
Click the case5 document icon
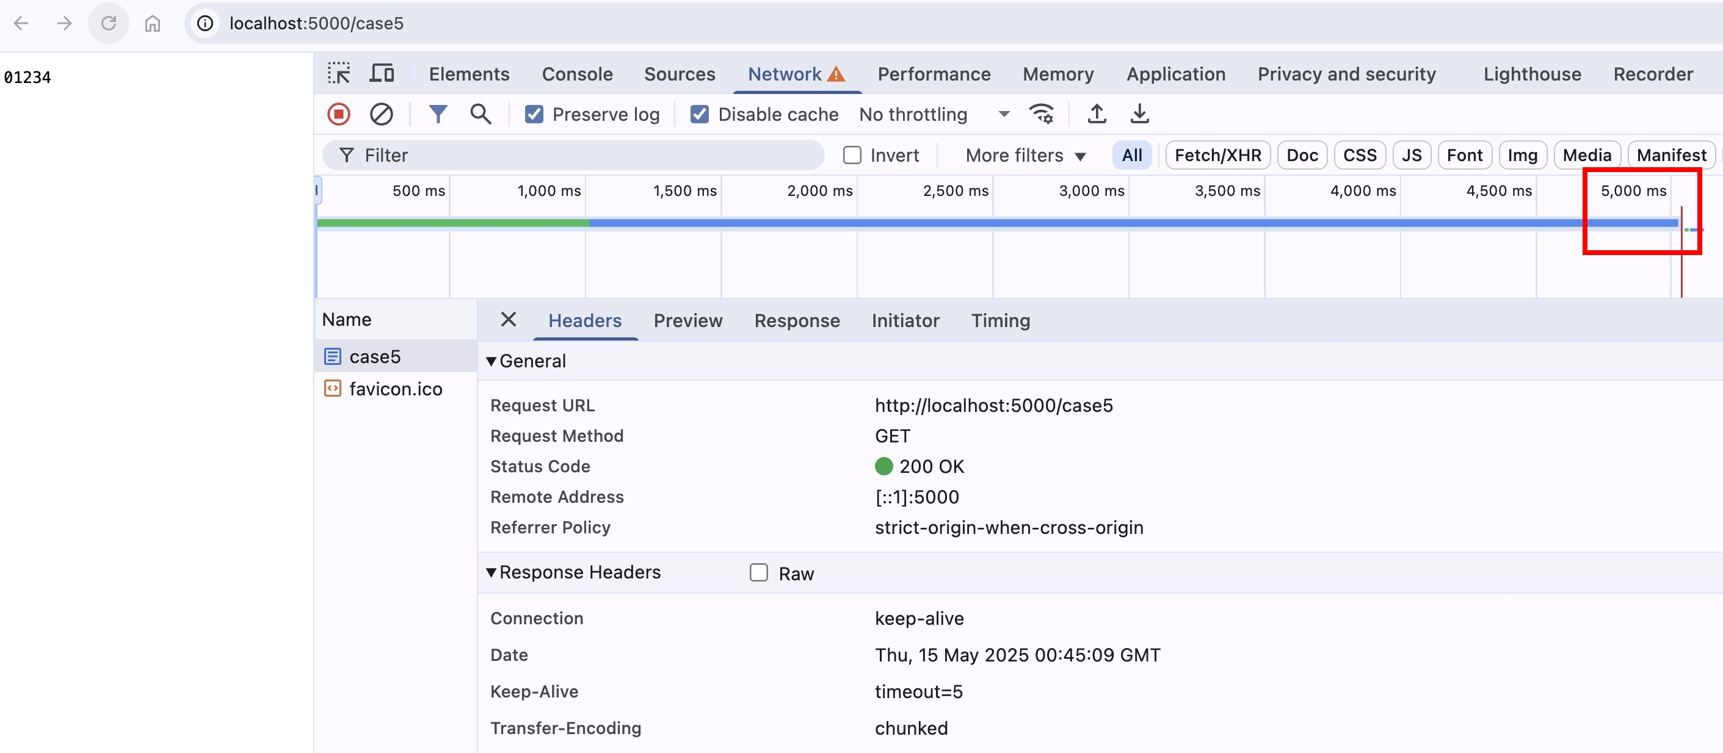[x=332, y=356]
